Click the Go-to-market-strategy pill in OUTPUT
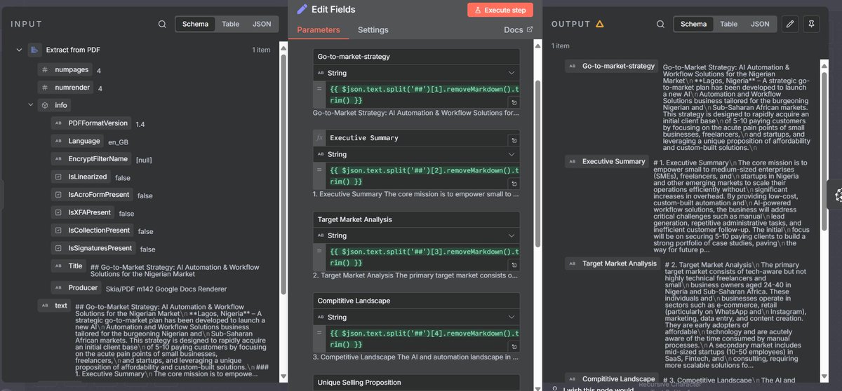 point(611,66)
